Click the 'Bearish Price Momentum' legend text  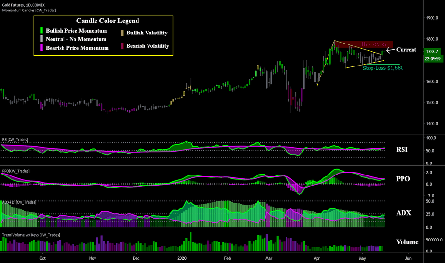(77, 48)
